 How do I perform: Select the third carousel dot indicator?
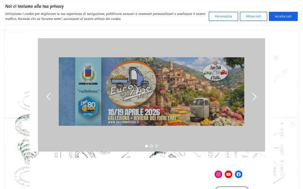coord(157,146)
